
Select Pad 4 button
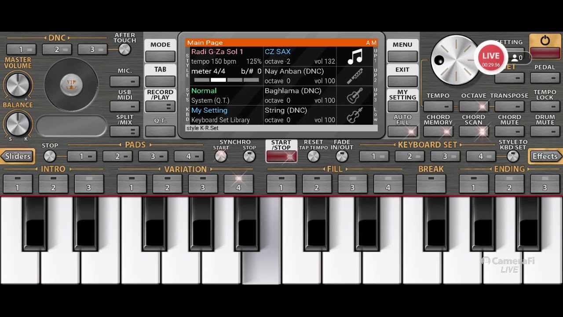coord(189,156)
